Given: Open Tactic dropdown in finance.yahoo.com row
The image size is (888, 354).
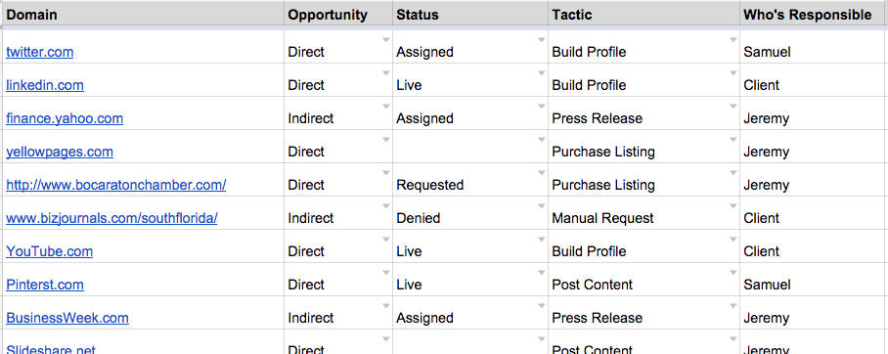Looking at the screenshot, I should click(733, 107).
